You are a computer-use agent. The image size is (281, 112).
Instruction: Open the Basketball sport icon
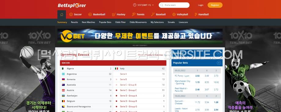[x=90, y=15]
